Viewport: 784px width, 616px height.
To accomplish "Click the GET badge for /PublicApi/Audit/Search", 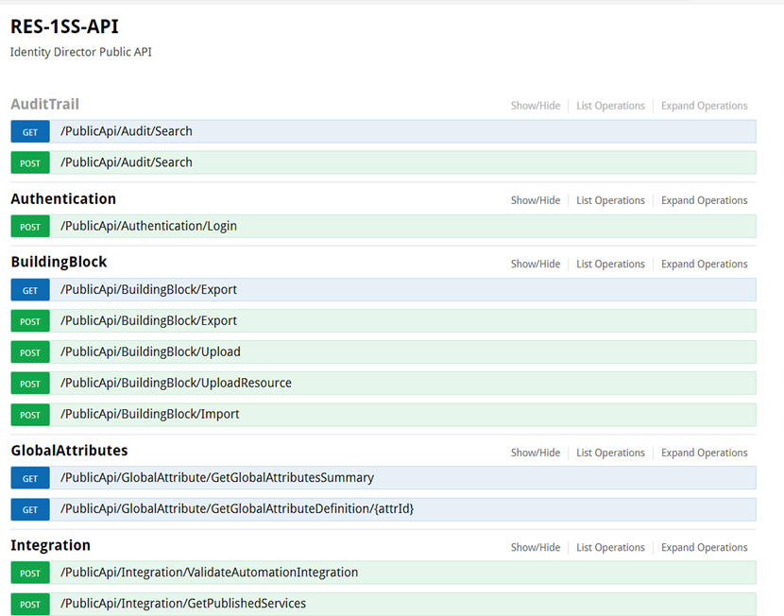I will tap(30, 132).
